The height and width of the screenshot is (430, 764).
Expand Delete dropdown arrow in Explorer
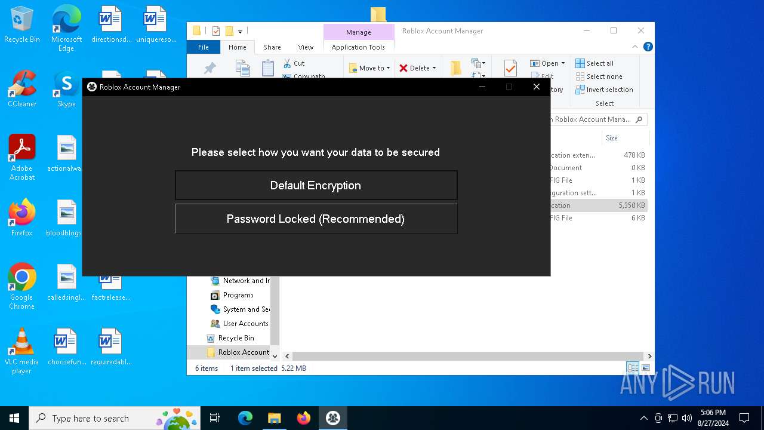[434, 68]
